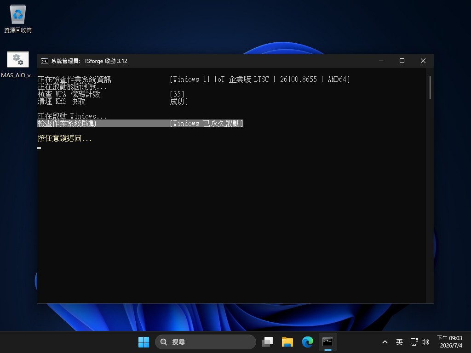Open Task View from the taskbar

(267, 342)
